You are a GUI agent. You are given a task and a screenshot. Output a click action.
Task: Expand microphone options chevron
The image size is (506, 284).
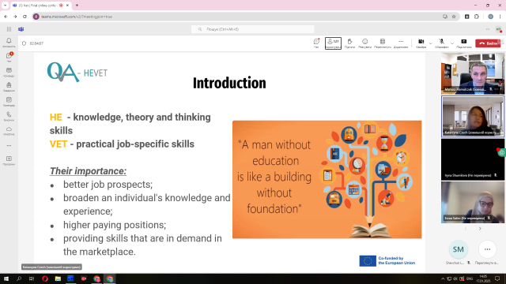(452, 43)
